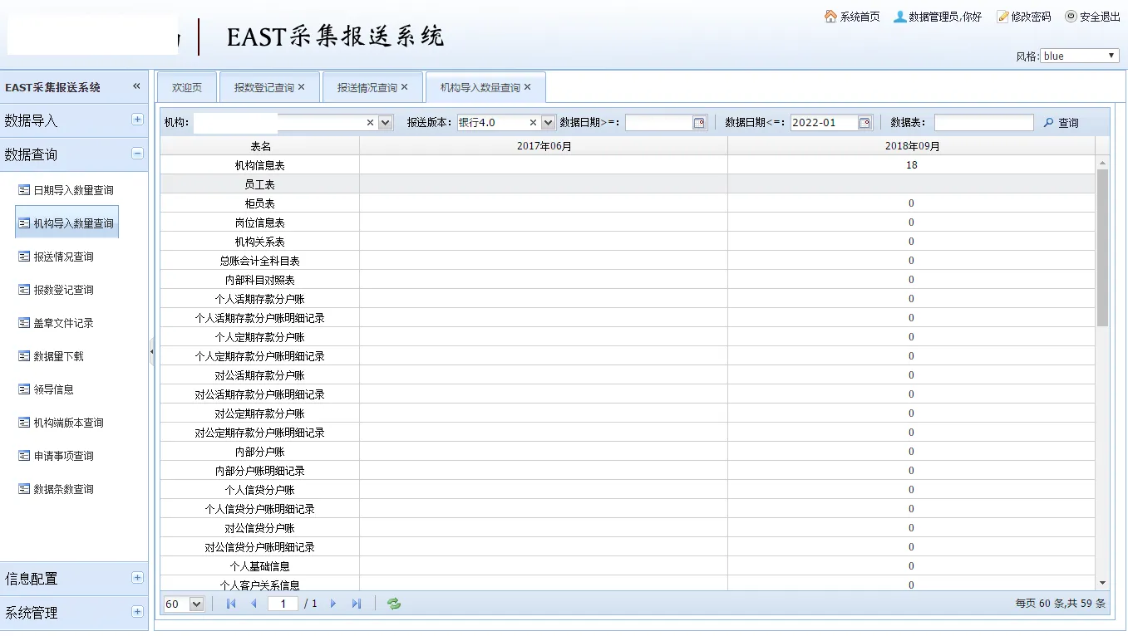This screenshot has width=1128, height=636.
Task: Open calendar picker for 数据日期<= field
Action: coord(864,123)
